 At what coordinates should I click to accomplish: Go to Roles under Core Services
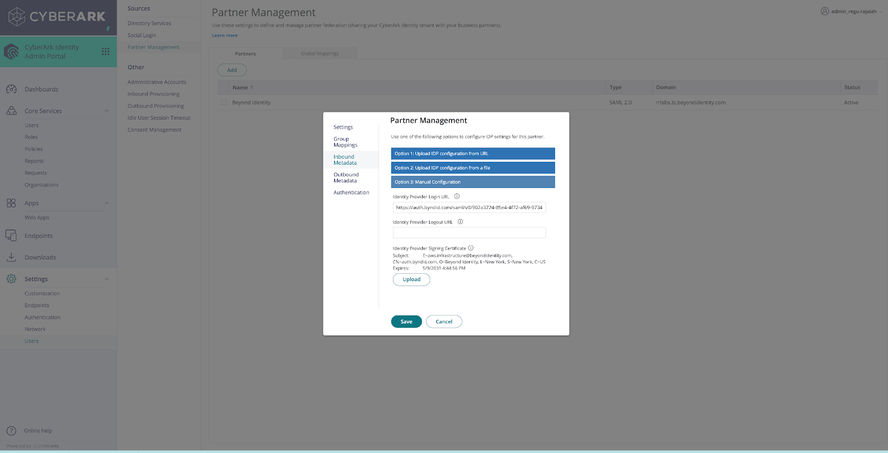(x=31, y=137)
